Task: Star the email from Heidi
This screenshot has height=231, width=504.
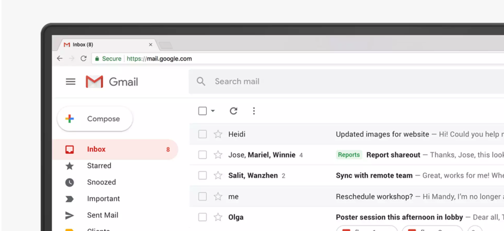Action: pos(218,134)
